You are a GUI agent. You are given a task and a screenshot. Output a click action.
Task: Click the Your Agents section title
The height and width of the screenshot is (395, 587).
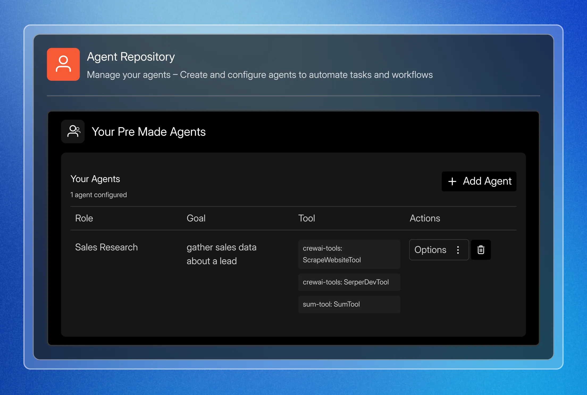(95, 179)
